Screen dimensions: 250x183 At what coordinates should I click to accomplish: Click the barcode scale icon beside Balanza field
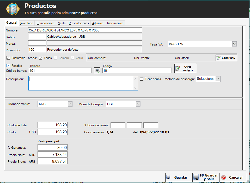coord(97,70)
